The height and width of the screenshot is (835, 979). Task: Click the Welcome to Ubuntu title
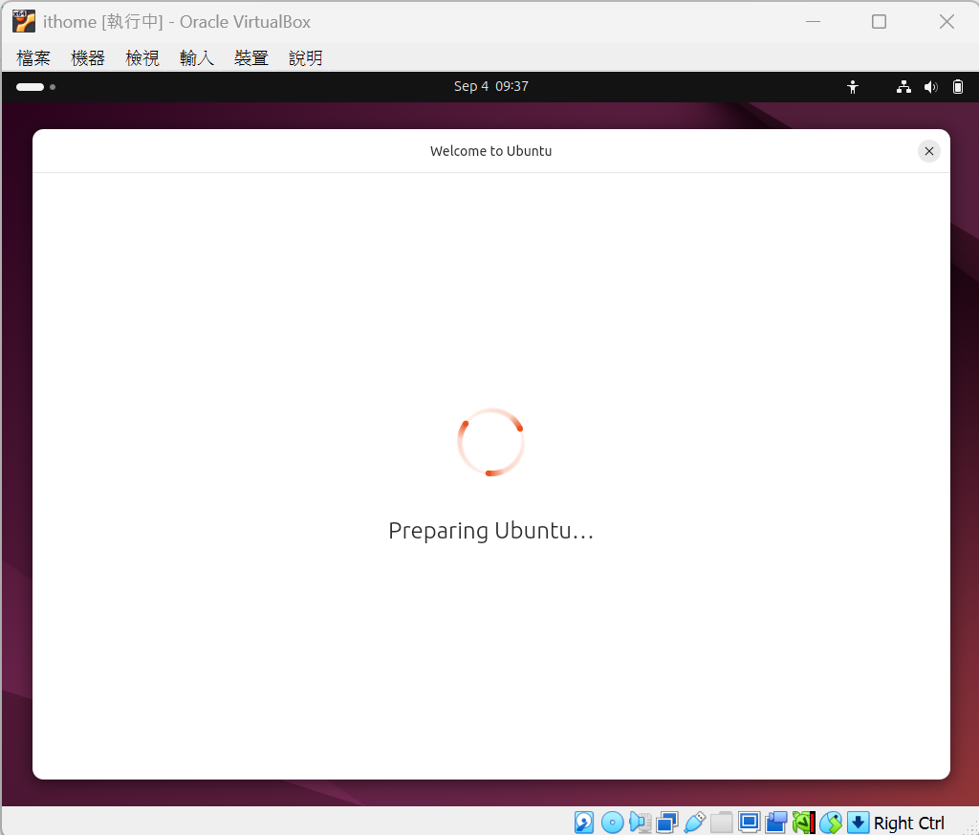pyautogui.click(x=490, y=151)
